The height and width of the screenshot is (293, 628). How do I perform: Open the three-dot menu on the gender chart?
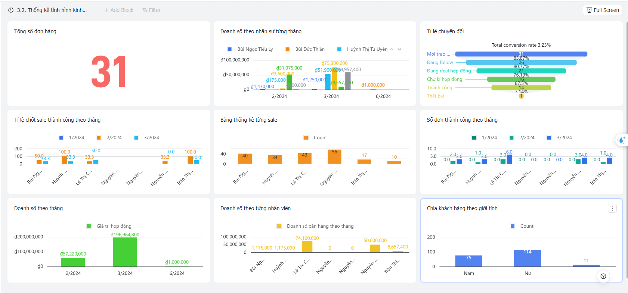(612, 208)
